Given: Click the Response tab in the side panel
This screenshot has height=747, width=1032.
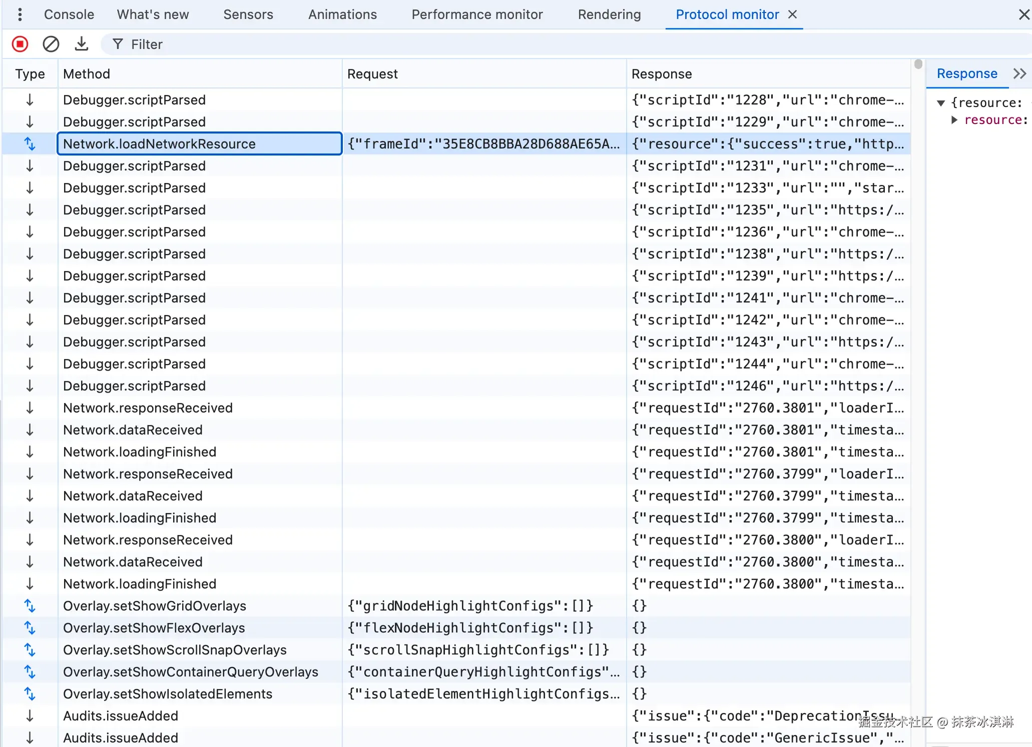Looking at the screenshot, I should [x=967, y=74].
